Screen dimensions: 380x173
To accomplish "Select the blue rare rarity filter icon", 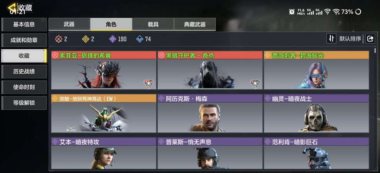I will pos(140,39).
